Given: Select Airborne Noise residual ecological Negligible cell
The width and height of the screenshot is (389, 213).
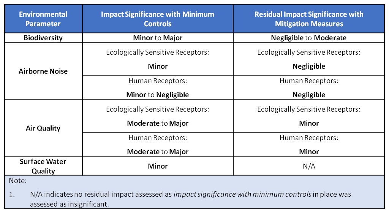Looking at the screenshot, I should pos(309,59).
